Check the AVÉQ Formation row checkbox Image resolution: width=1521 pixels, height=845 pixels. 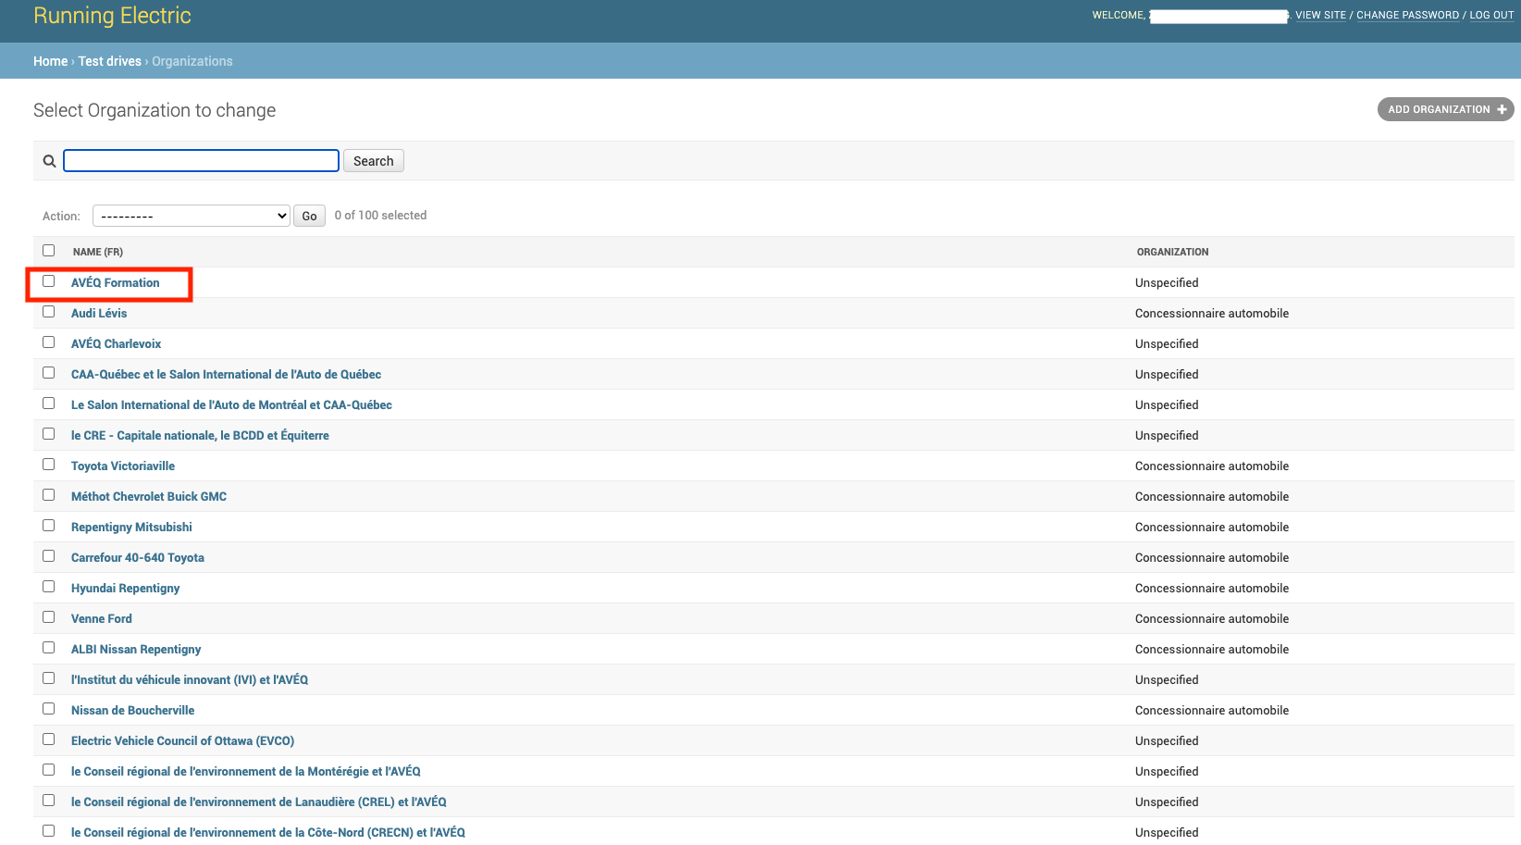pos(49,281)
